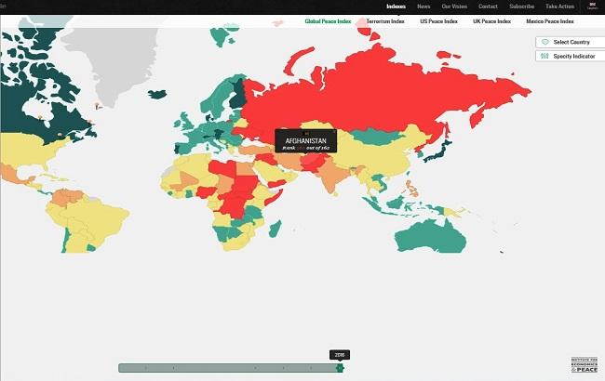Screen dimensions: 605x381
Task: Expand the Specify Indicator dropdown
Action: pyautogui.click(x=571, y=57)
